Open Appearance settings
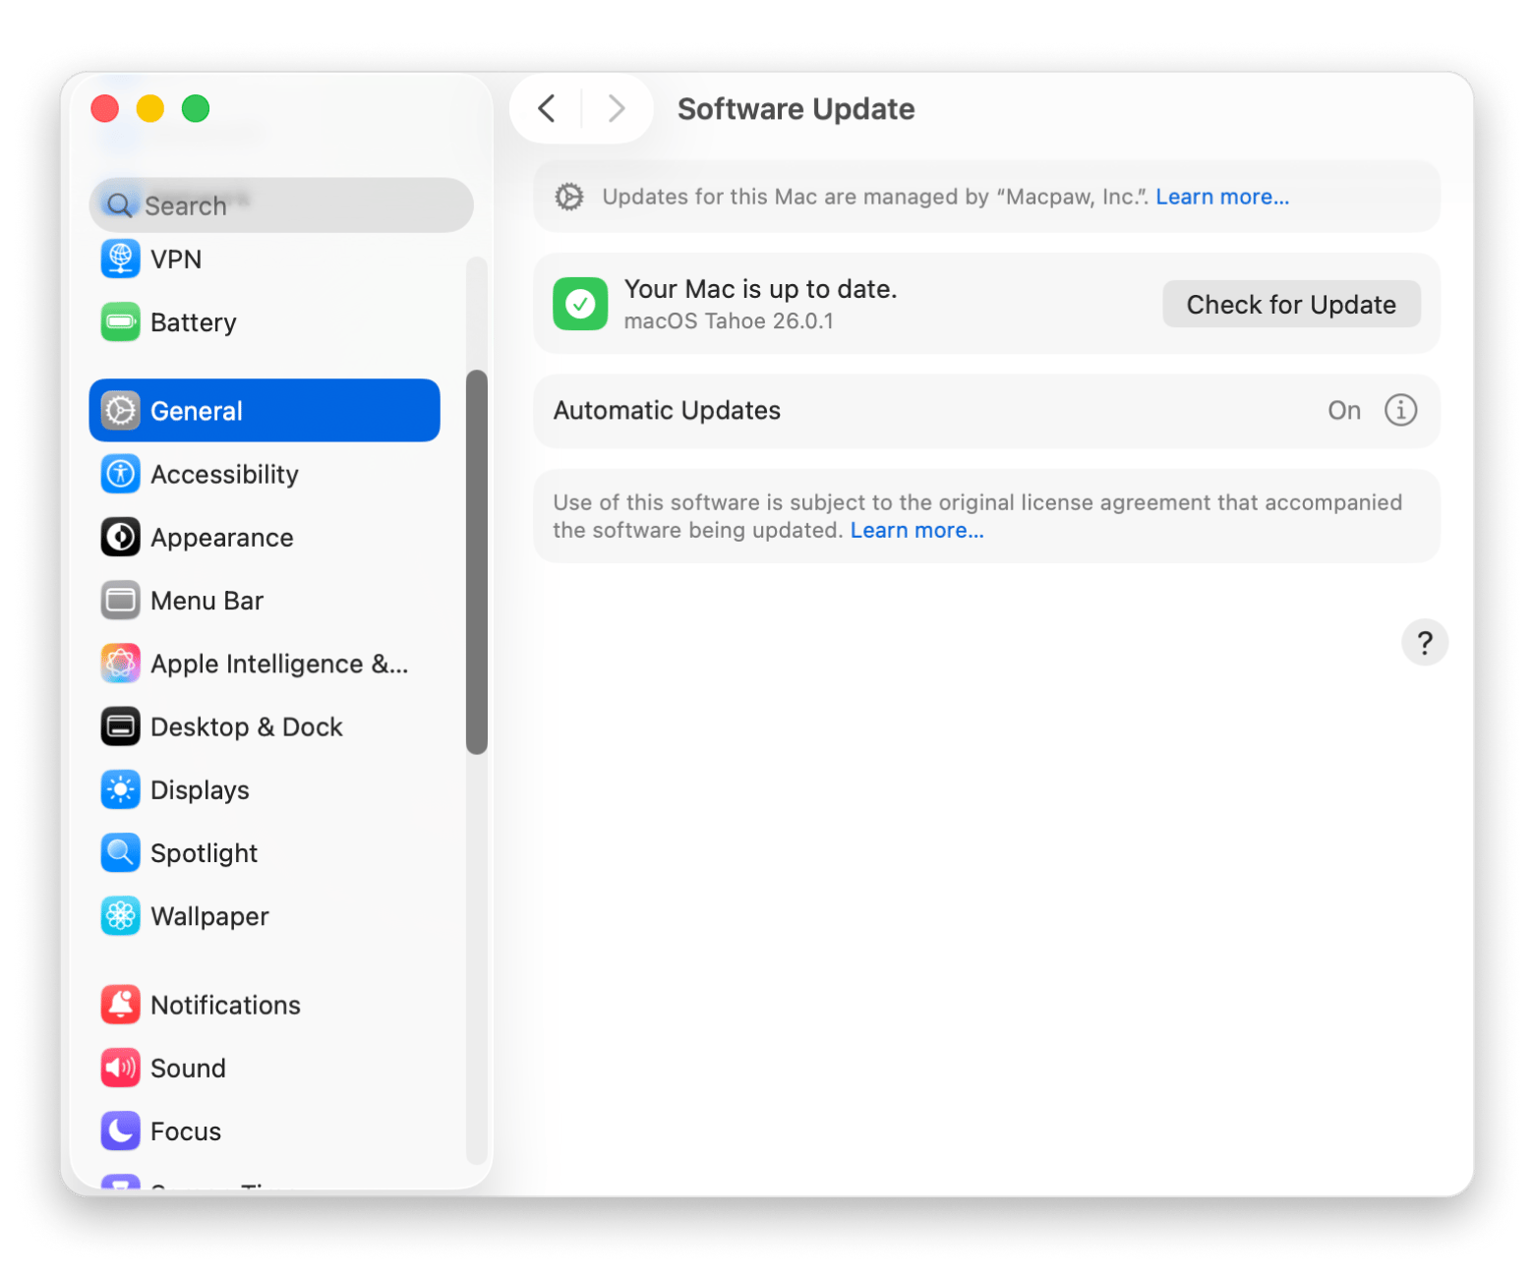Image resolution: width=1534 pixels, height=1276 pixels. point(221,537)
